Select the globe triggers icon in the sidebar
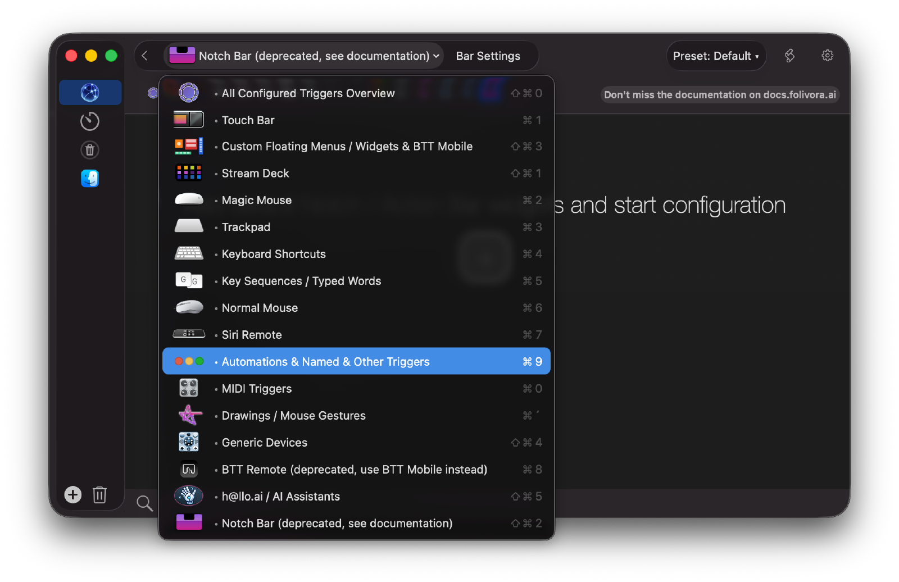Screen dimensions: 899x582 pyautogui.click(x=90, y=92)
